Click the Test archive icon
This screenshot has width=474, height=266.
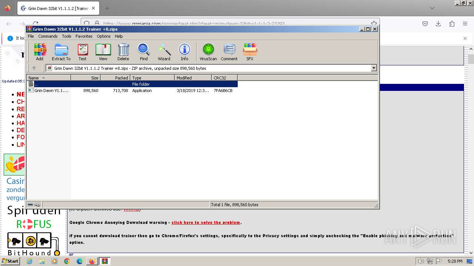pos(83,52)
